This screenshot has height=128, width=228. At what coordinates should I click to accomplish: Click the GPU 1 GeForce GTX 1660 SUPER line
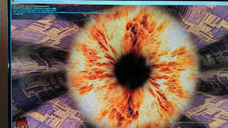pos(64,13)
